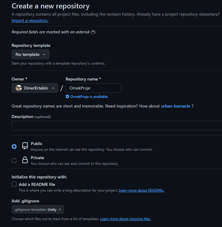The image size is (222, 227).
Task: Select the Private radio button
Action: (14, 161)
